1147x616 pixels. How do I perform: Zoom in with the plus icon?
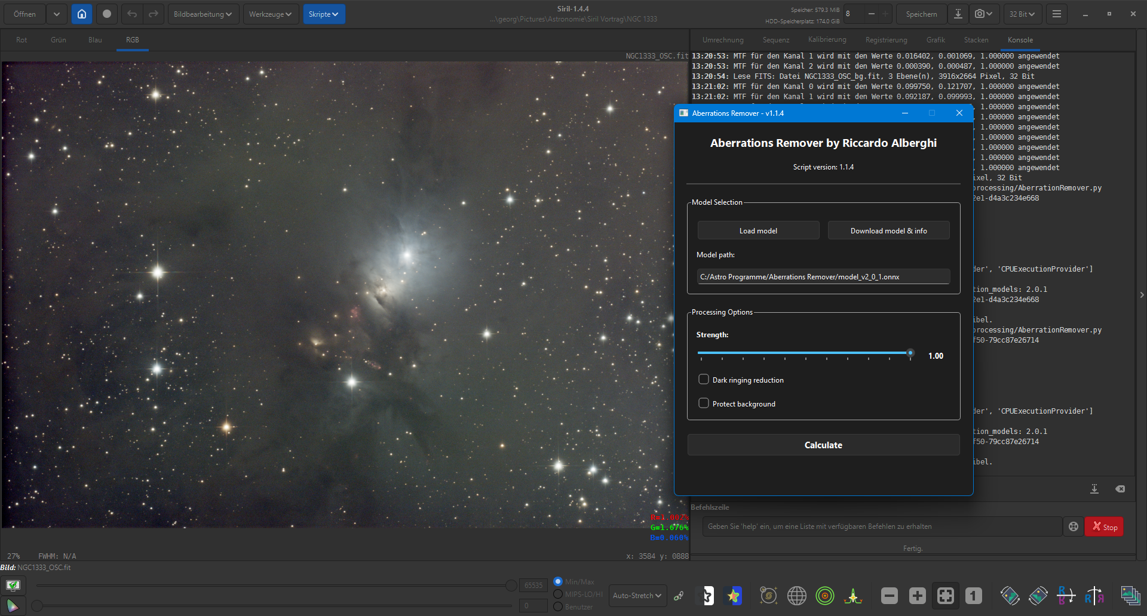[918, 596]
